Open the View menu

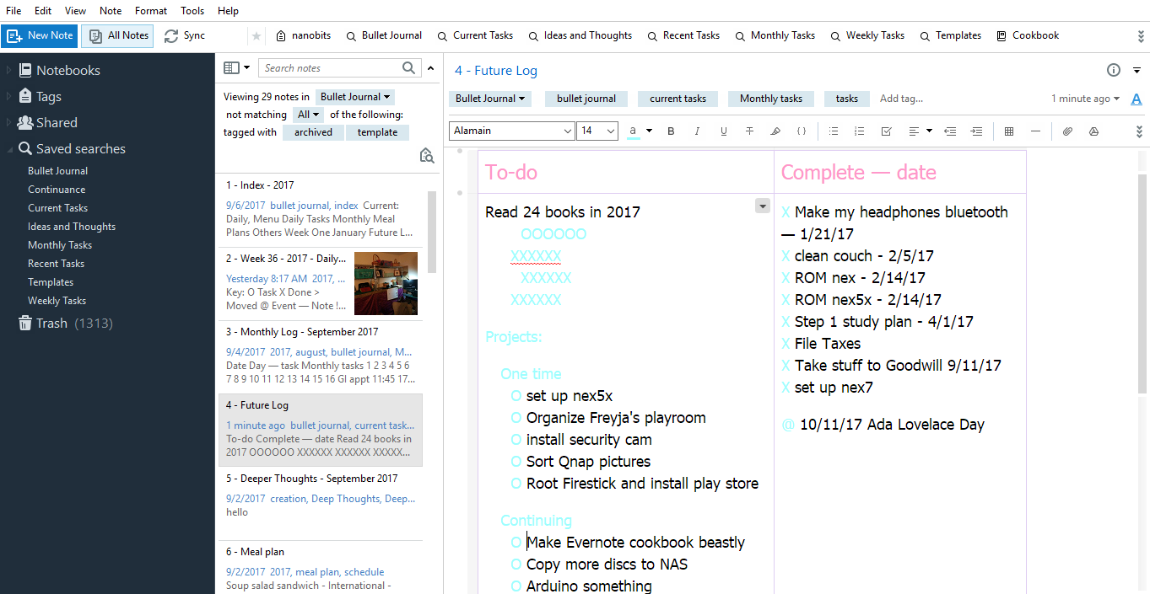(75, 11)
